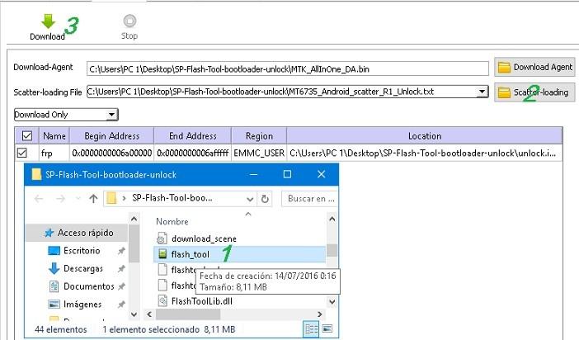Viewport: 579px width, 340px height.
Task: Click the 0x0000000006a00000 begin address cell
Action: tap(111, 153)
